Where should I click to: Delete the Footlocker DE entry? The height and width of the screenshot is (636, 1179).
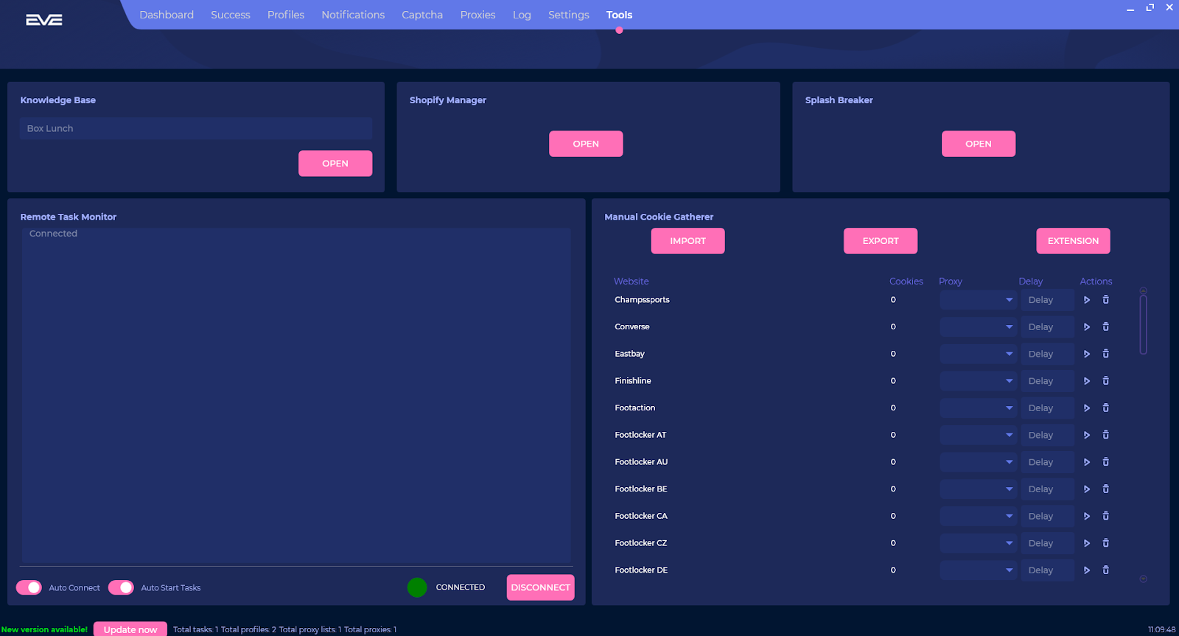(1105, 570)
